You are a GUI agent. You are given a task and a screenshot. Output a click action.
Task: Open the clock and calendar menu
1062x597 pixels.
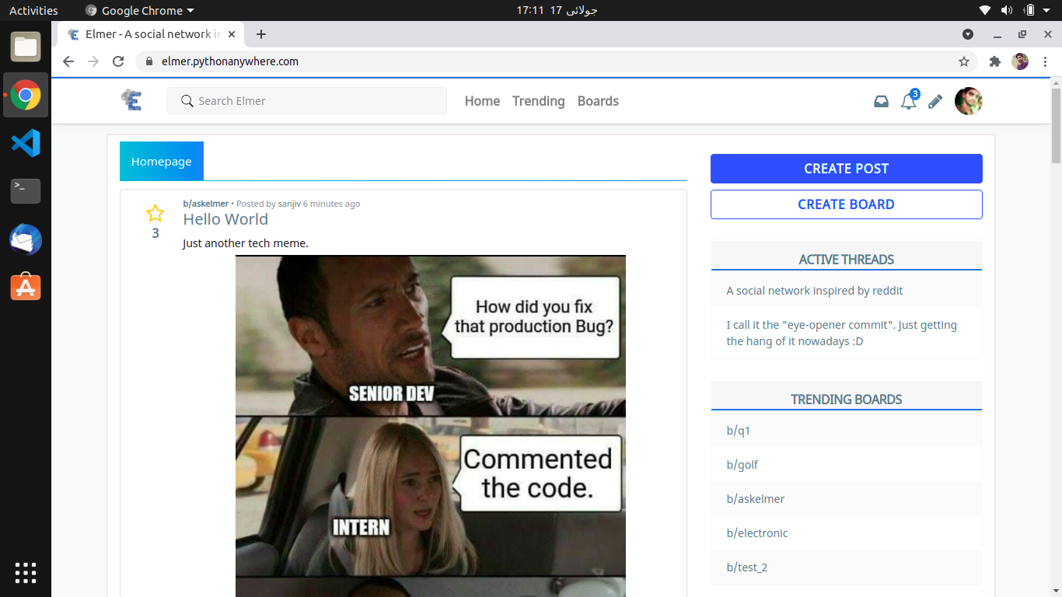(557, 10)
